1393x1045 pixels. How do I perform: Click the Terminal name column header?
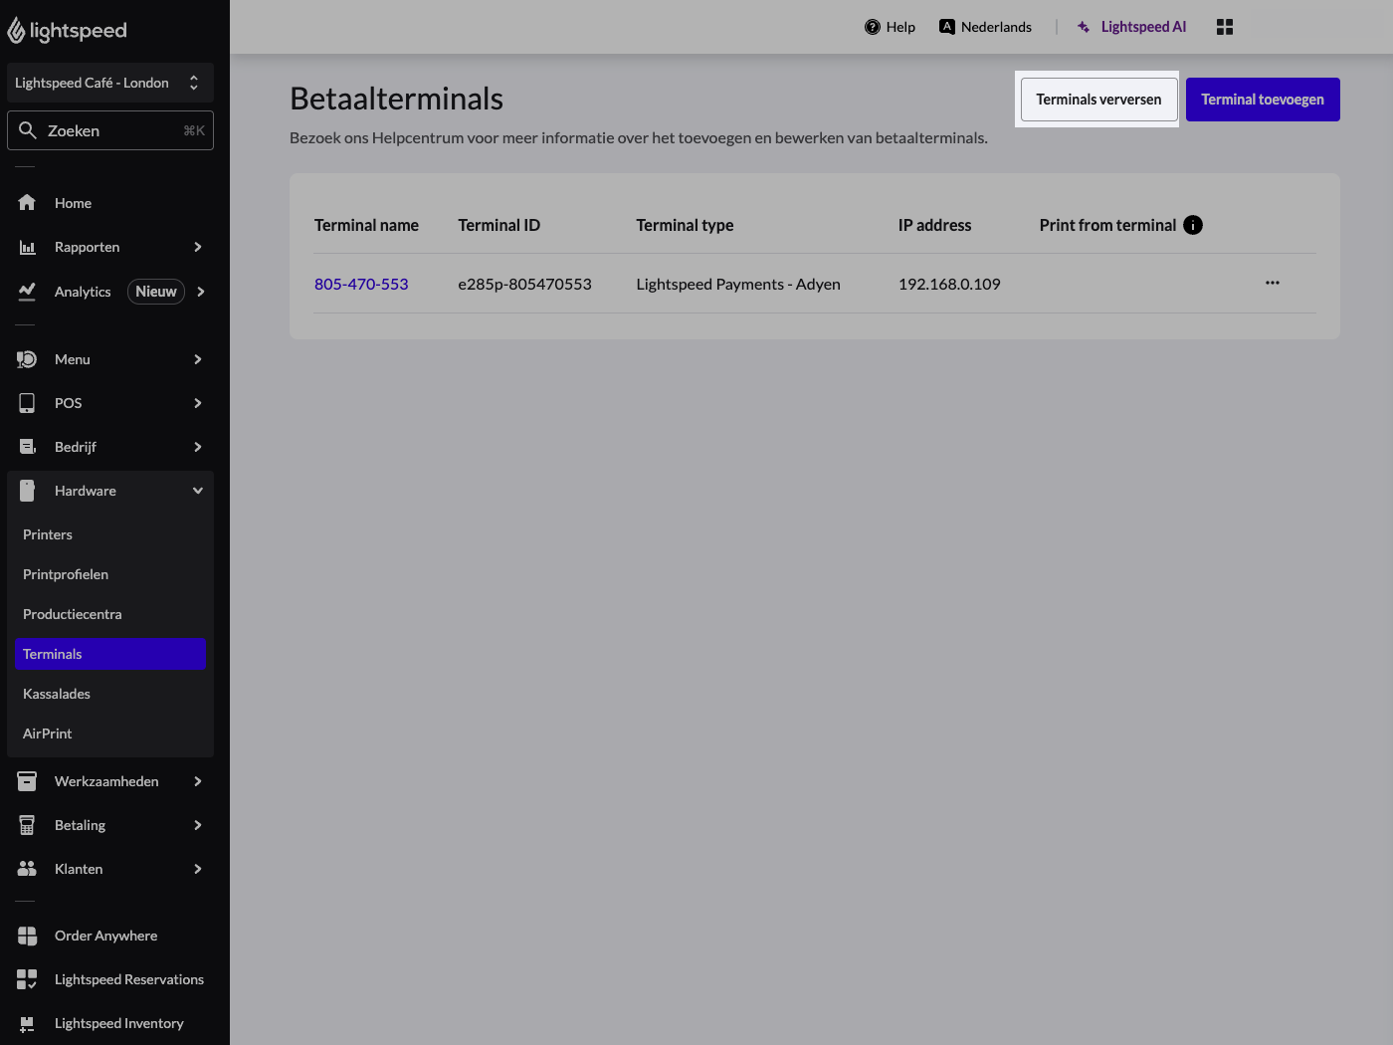click(366, 225)
